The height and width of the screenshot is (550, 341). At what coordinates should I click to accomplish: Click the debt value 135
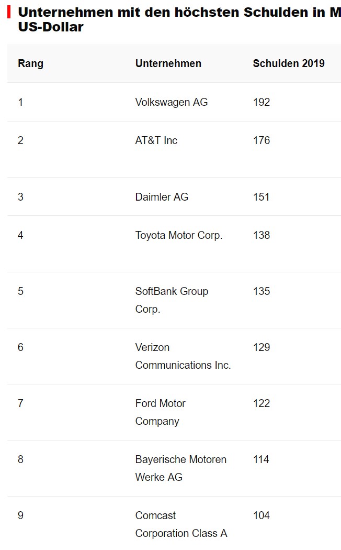pos(261,291)
